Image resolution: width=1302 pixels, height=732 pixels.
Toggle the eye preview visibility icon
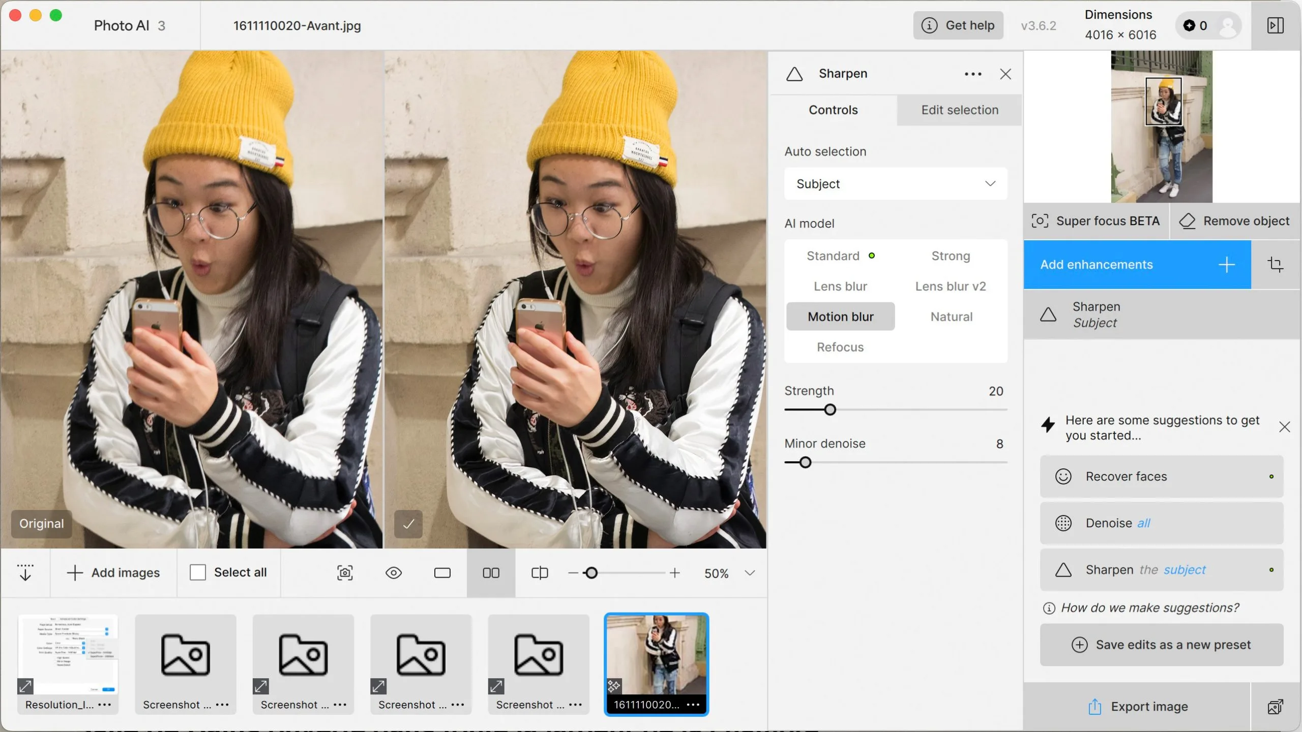393,573
